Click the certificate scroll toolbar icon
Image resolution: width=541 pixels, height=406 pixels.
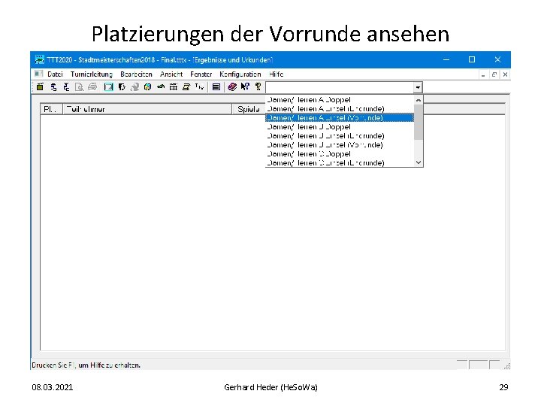tap(186, 87)
